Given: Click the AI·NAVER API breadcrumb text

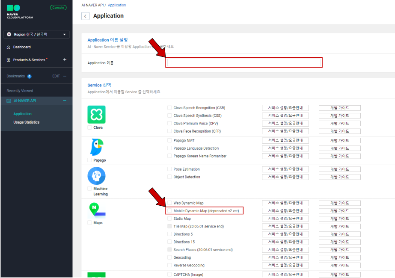Looking at the screenshot, I should pyautogui.click(x=92, y=5).
